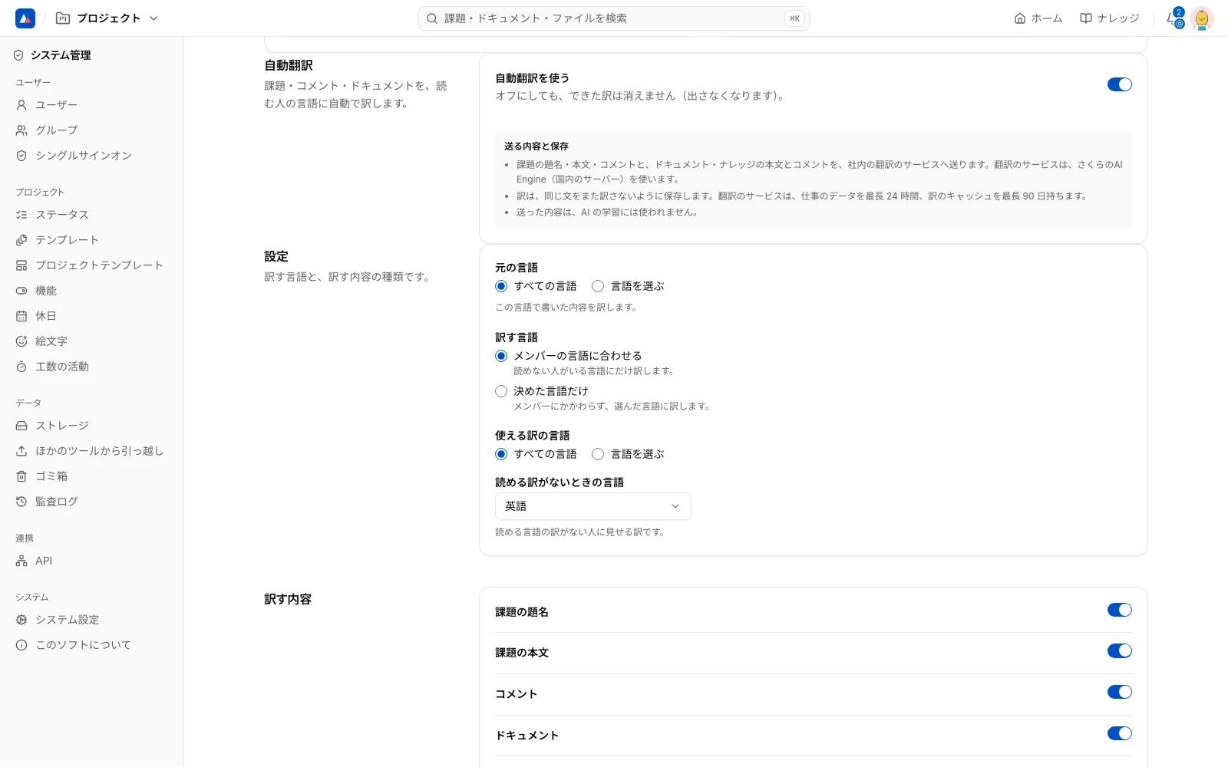
Task: Open the 英語 fallback language dropdown
Action: [x=593, y=506]
